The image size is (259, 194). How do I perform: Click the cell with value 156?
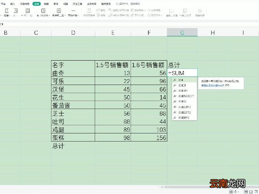click(149, 137)
